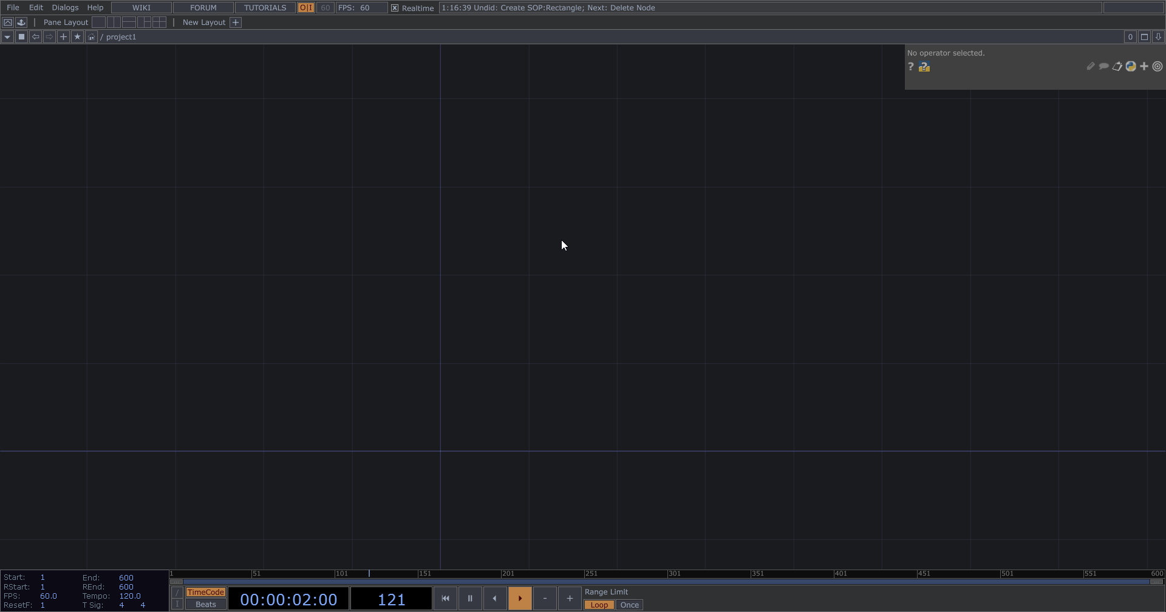
Task: Maximize the pane with the window icon
Action: pos(1144,37)
